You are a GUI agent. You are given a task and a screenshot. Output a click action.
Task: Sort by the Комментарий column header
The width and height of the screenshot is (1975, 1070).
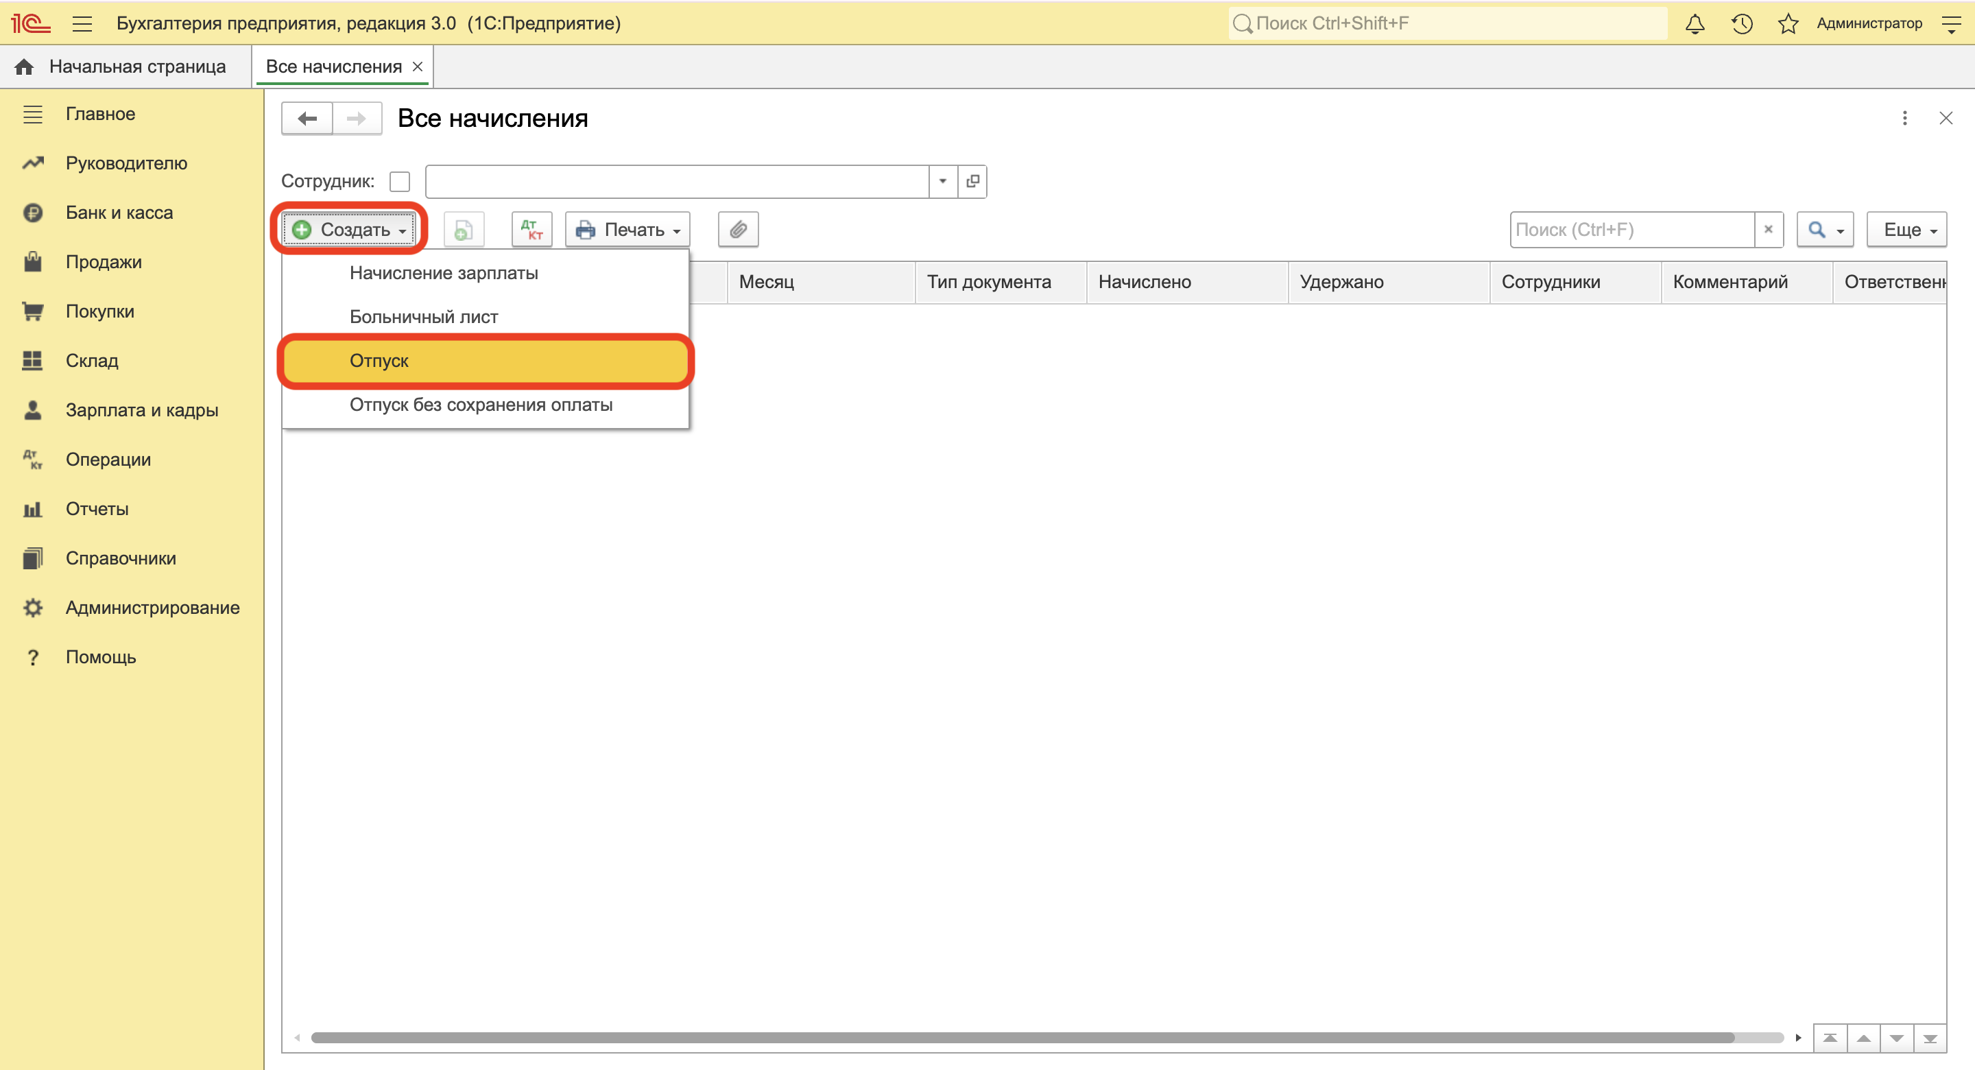click(x=1747, y=283)
